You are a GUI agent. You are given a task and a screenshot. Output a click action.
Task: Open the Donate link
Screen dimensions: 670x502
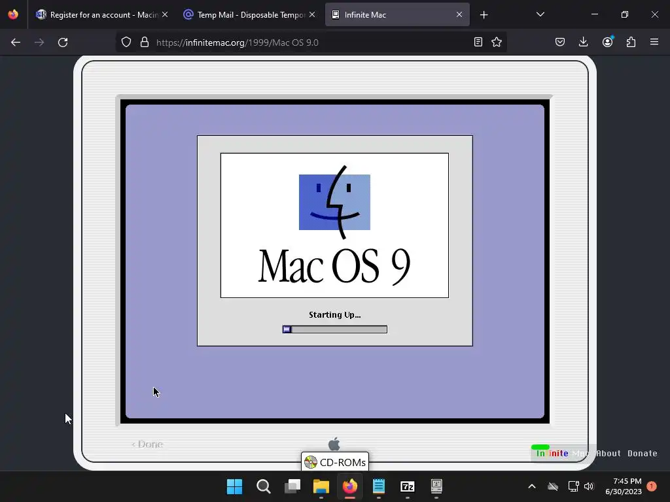643,454
